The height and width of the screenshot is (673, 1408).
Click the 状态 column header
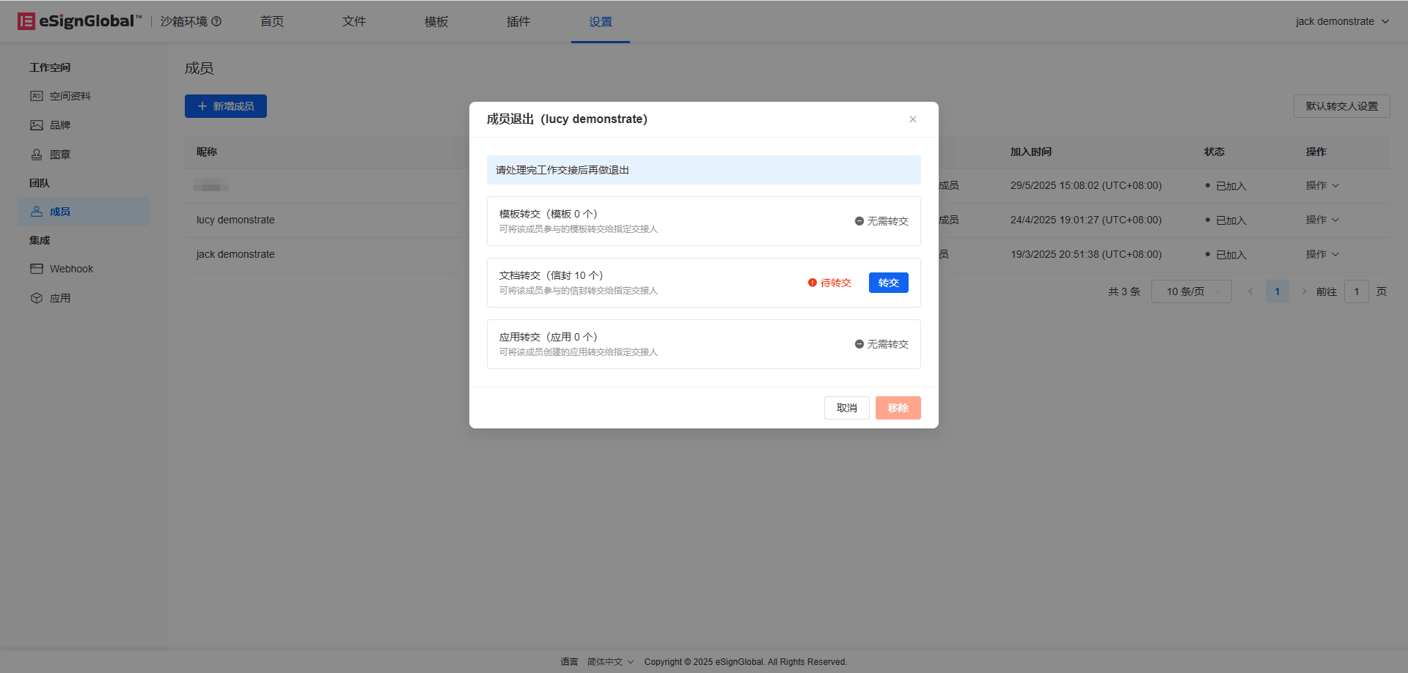1214,152
